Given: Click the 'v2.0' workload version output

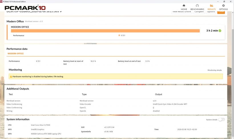Looking at the screenshot, I should (154, 101).
